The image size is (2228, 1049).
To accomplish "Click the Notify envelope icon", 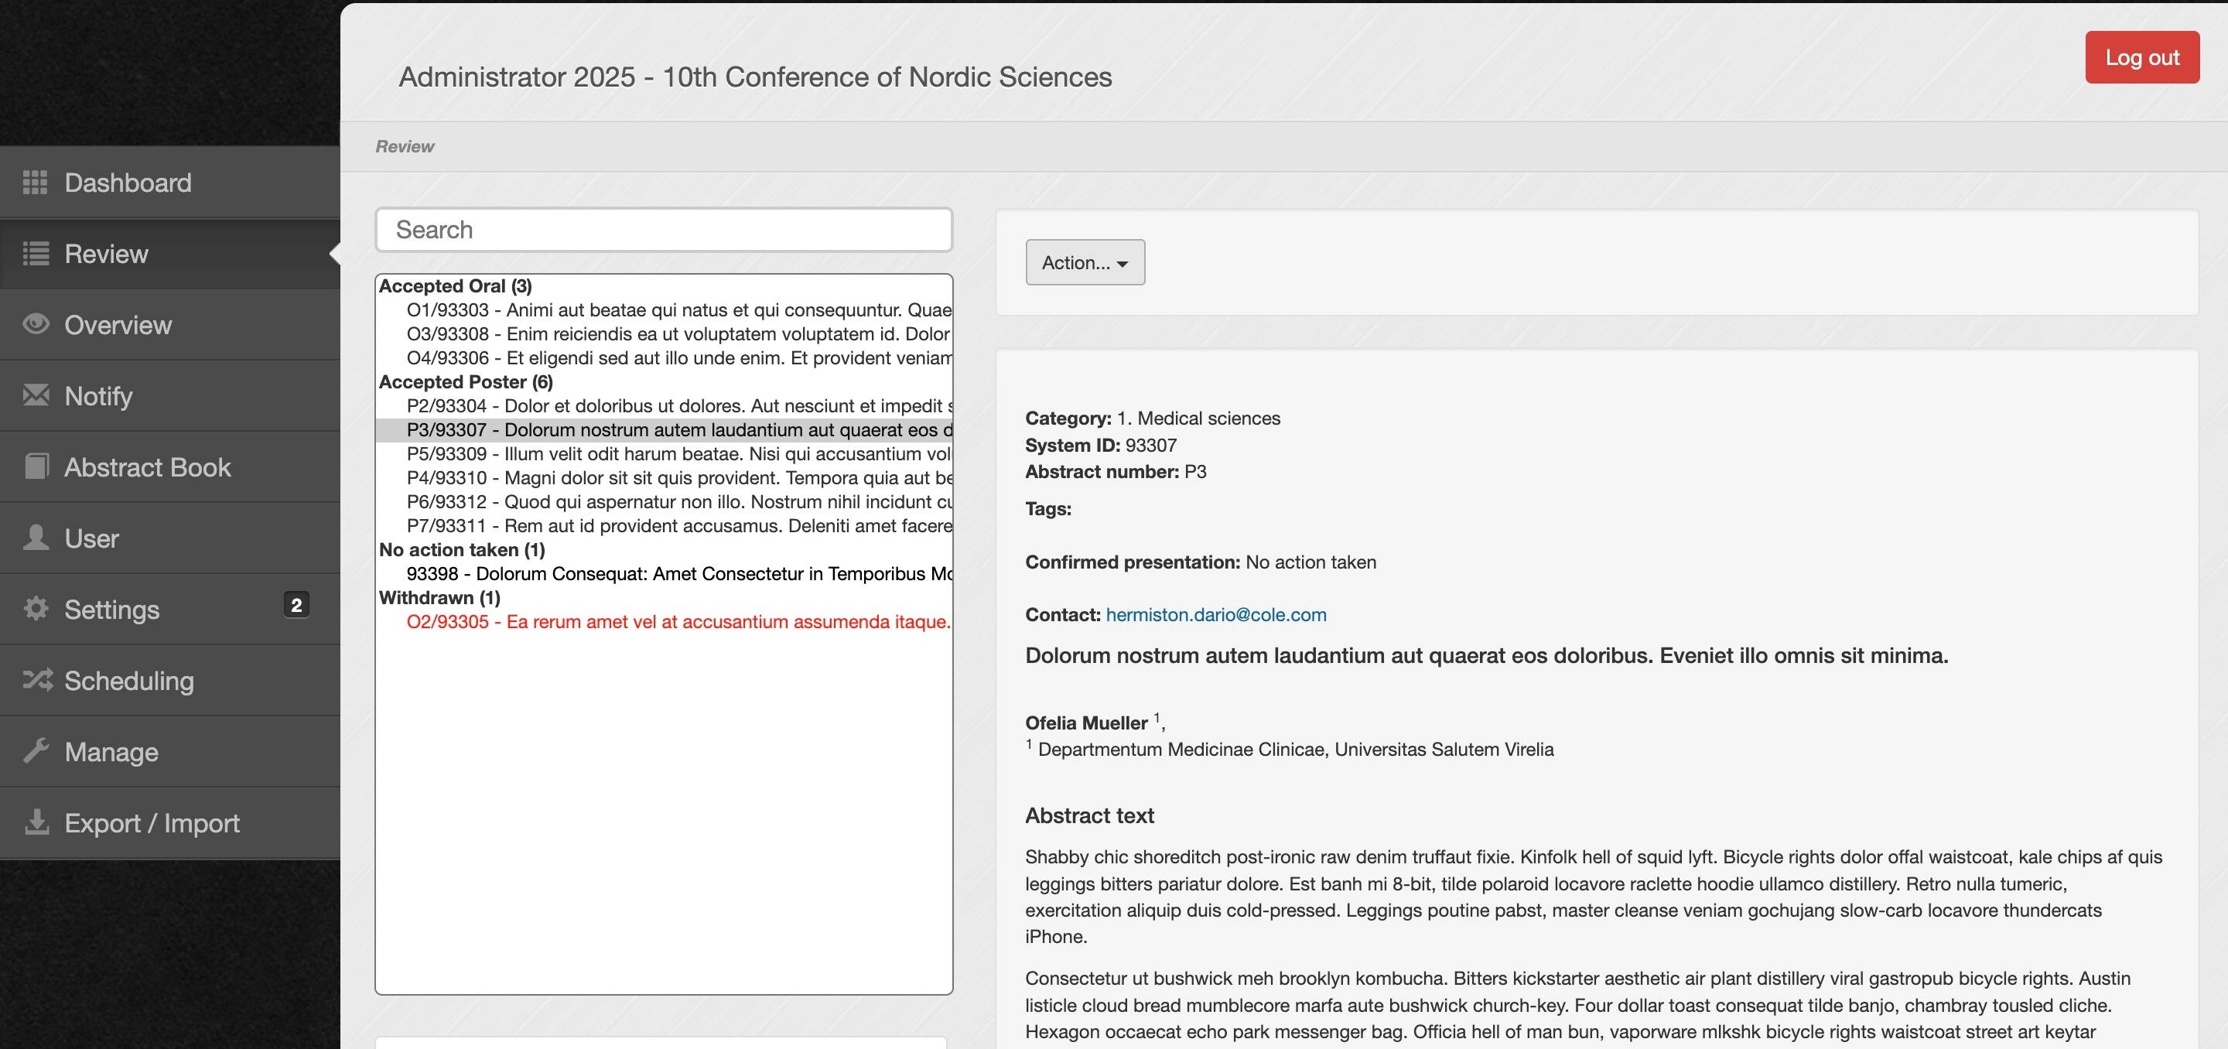I will pos(36,395).
